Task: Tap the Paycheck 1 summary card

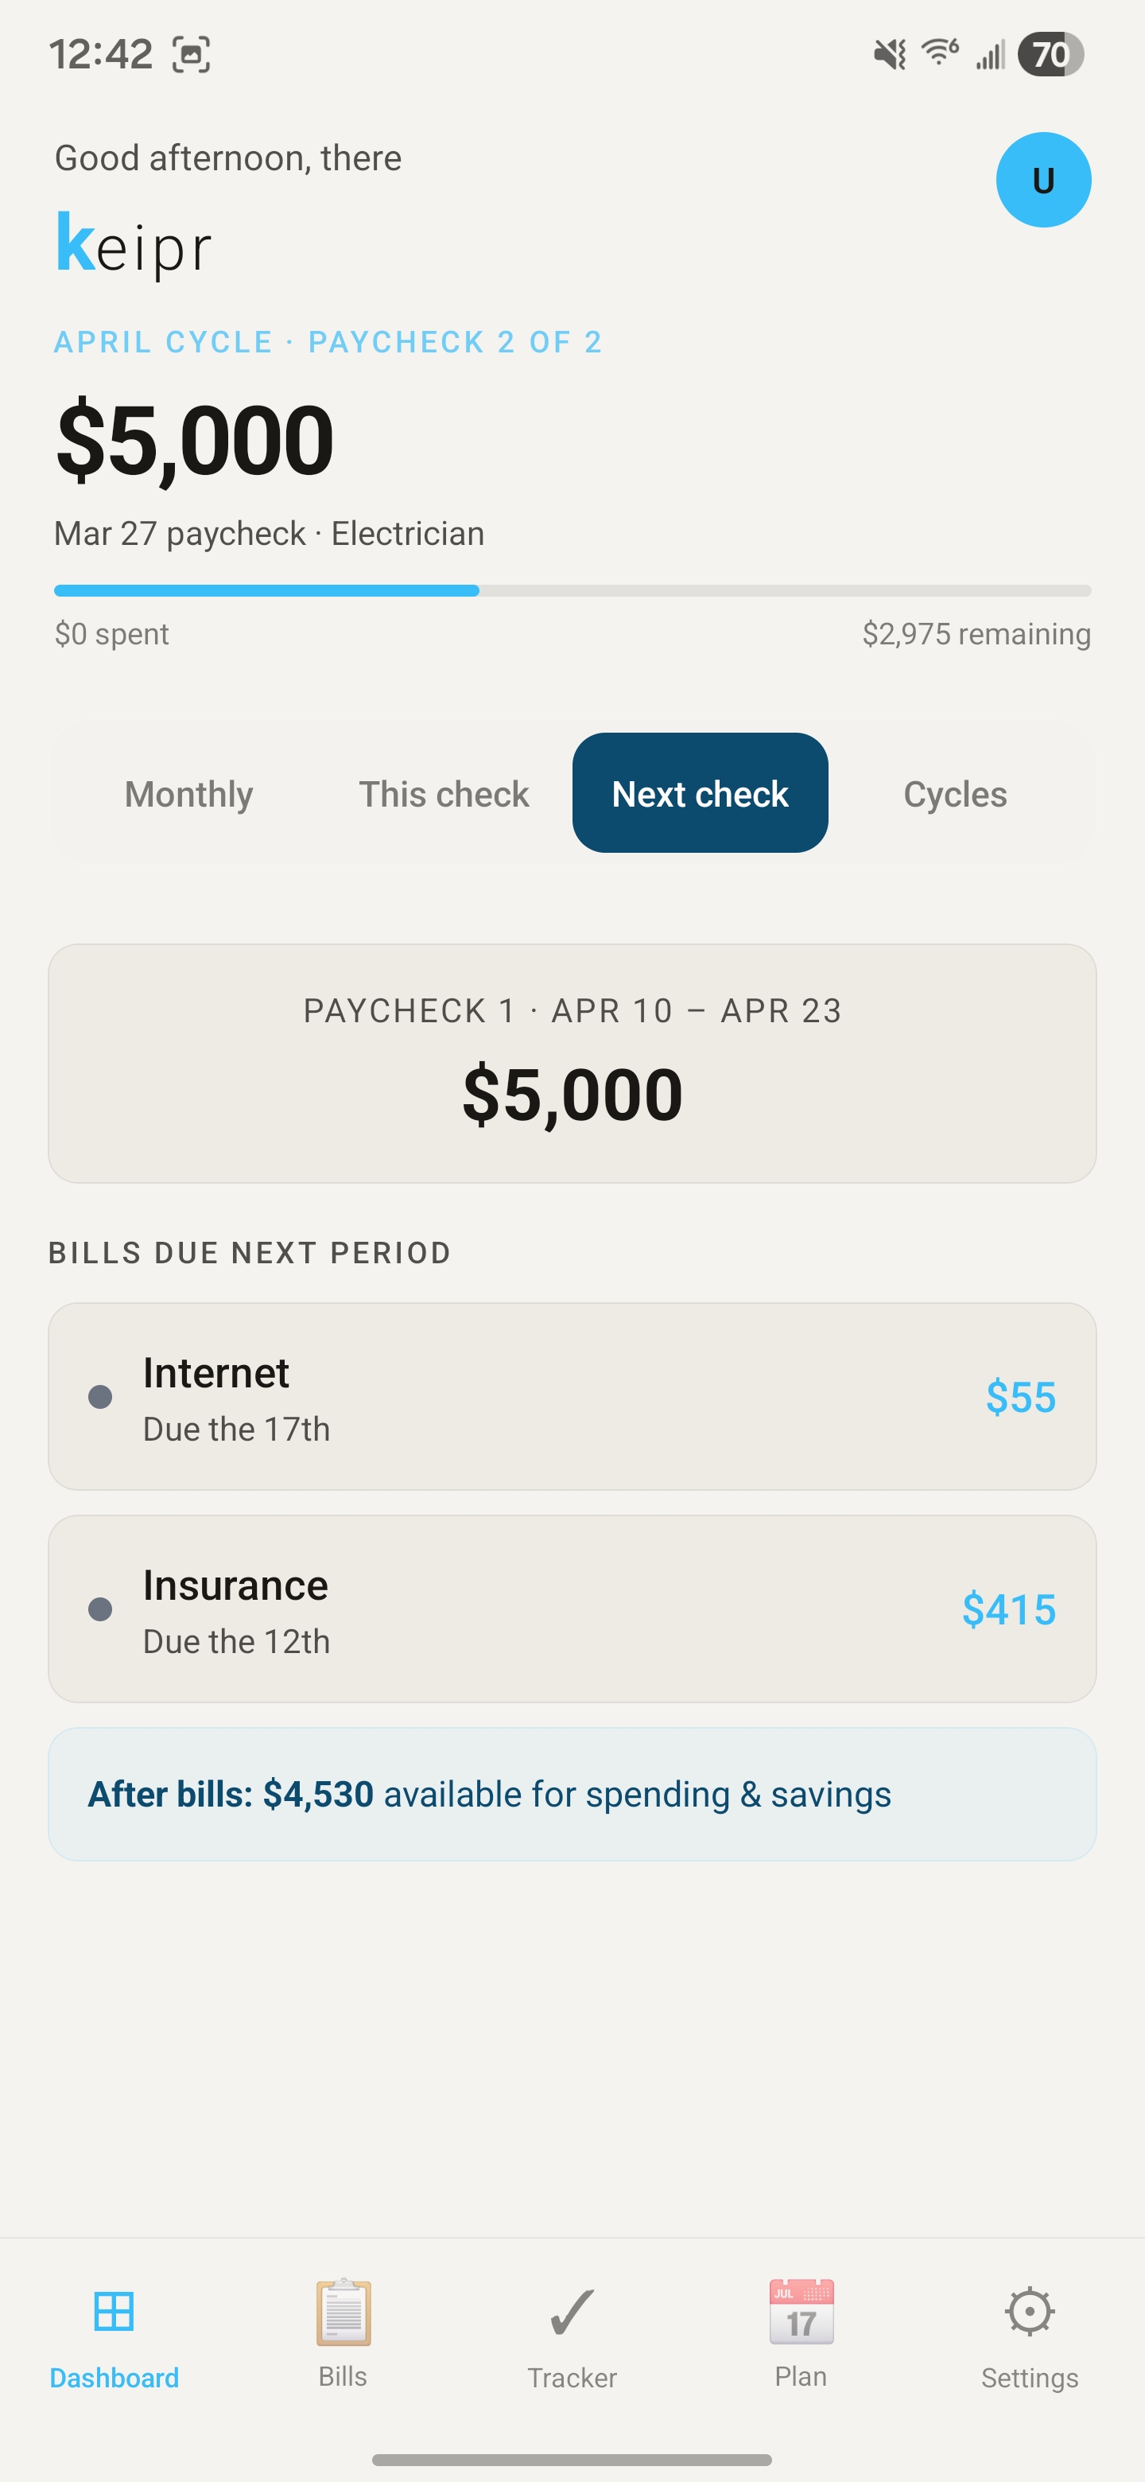Action: tap(572, 1064)
